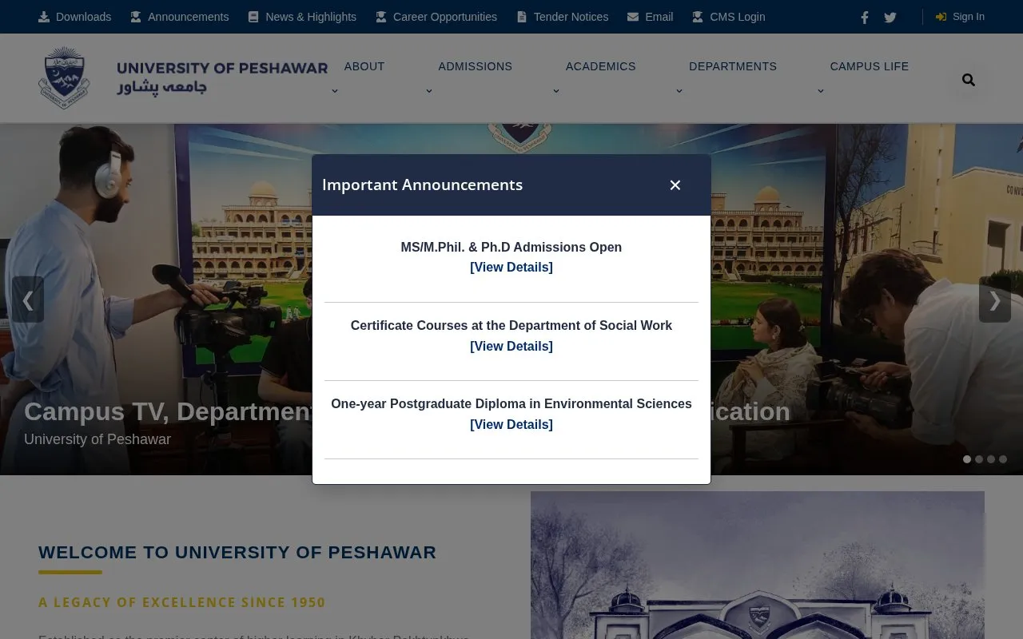Click the Sign In link text

[x=969, y=17]
